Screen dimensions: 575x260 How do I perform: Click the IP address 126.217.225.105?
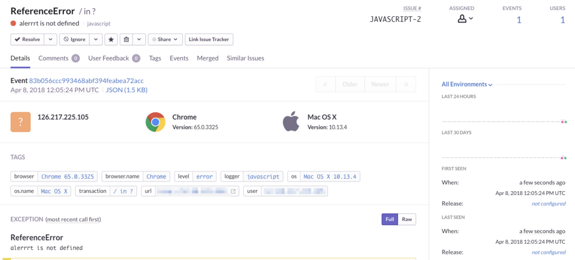[x=63, y=117]
